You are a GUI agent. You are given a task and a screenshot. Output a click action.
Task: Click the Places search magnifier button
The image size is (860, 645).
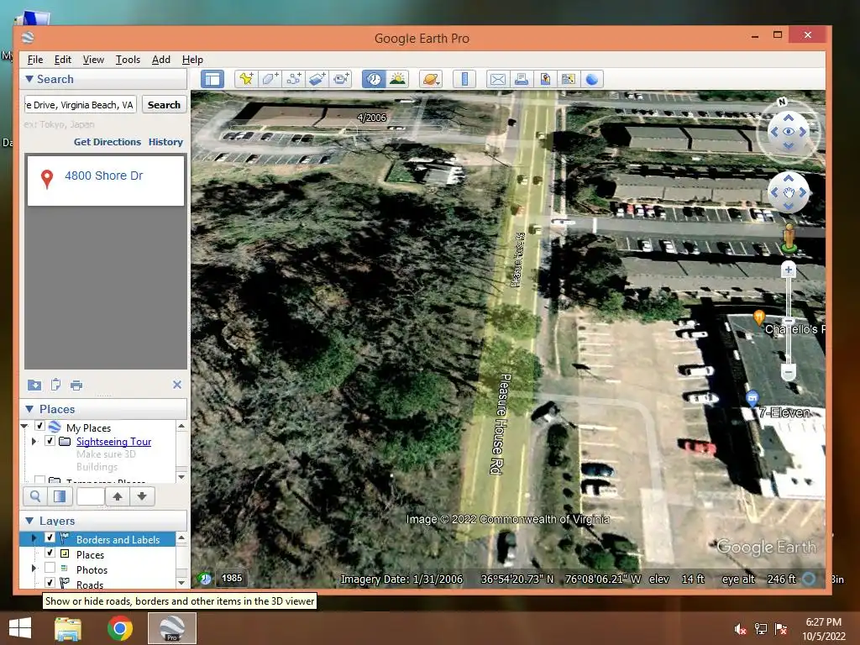click(35, 496)
